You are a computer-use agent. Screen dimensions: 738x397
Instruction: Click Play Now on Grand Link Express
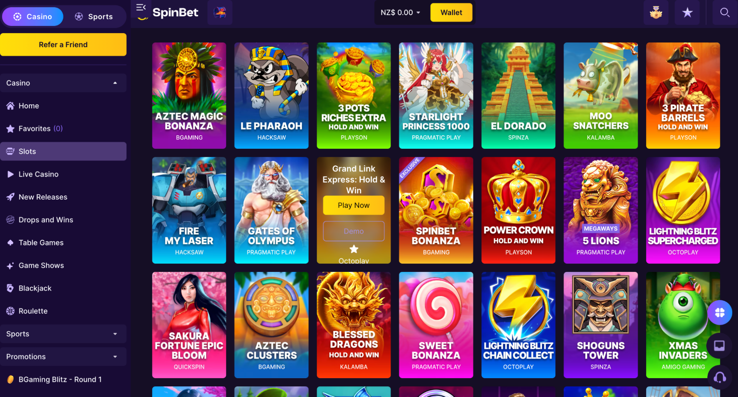click(x=354, y=205)
